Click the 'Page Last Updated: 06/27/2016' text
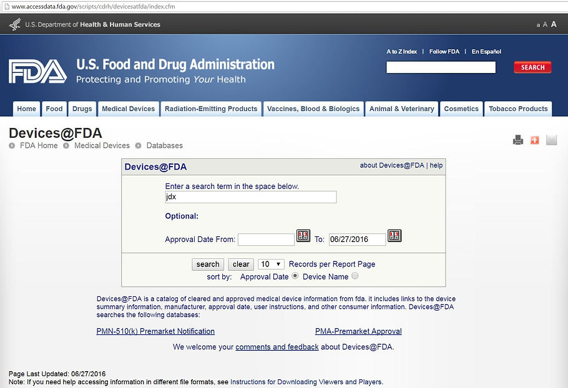The height and width of the screenshot is (388, 568). click(57, 374)
